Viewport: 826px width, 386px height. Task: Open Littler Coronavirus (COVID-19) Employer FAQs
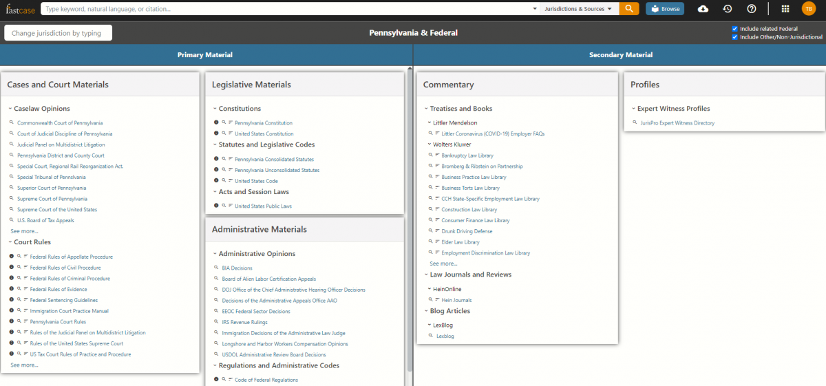(x=493, y=133)
